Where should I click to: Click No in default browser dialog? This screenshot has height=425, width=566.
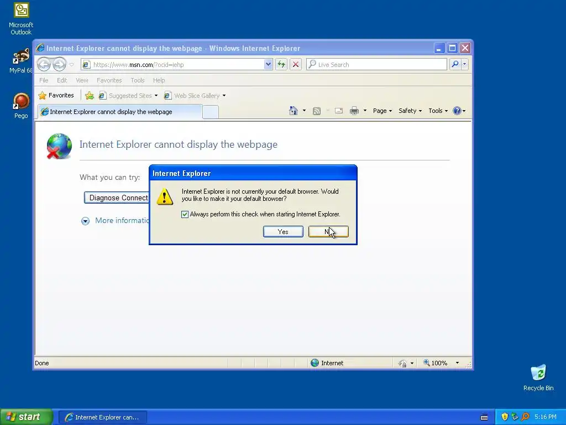(x=328, y=232)
